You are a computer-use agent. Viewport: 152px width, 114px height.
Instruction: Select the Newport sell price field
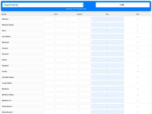pyautogui.click(x=108, y=66)
